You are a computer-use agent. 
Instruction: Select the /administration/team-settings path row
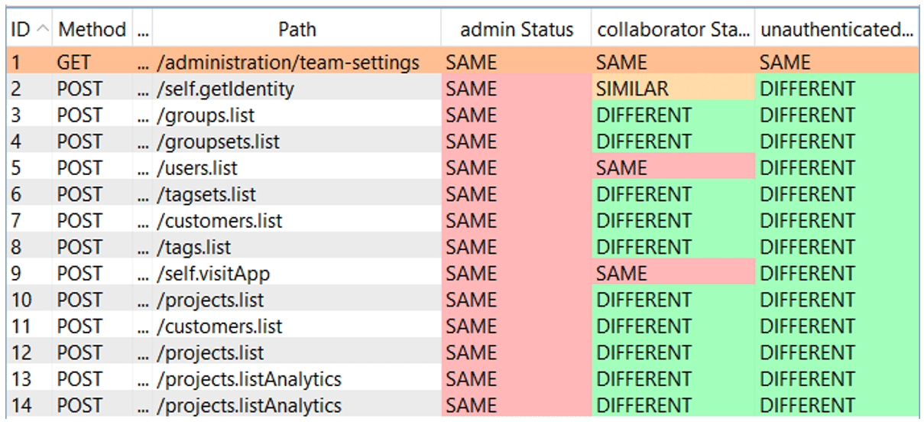pyautogui.click(x=287, y=63)
